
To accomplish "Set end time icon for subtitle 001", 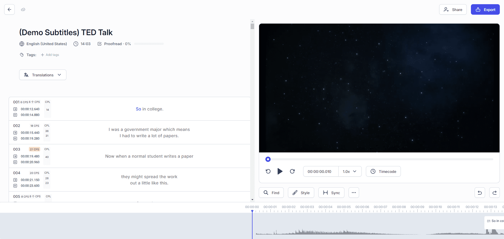I will (15, 115).
